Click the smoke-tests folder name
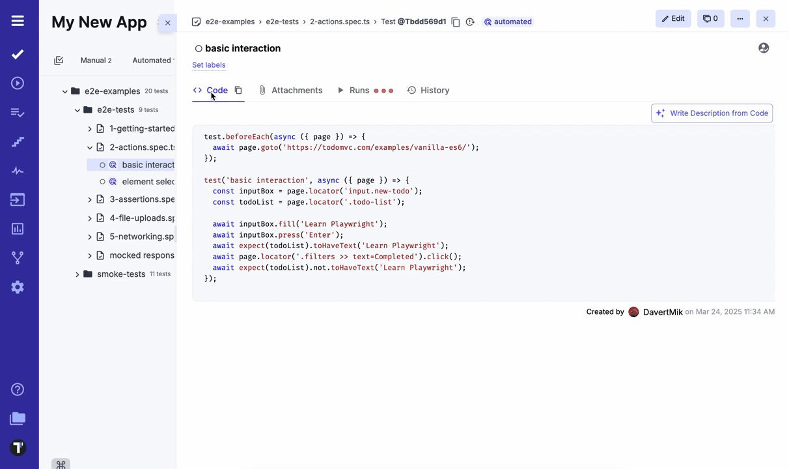The height and width of the screenshot is (469, 789). [121, 274]
